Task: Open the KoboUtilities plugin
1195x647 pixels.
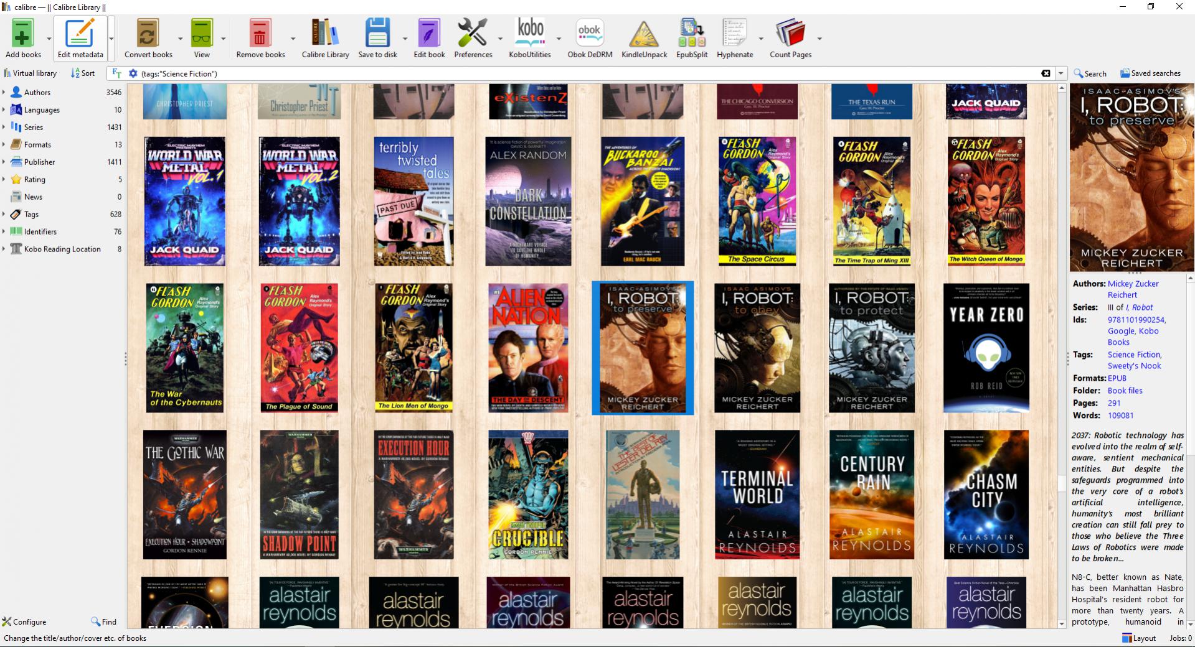Action: 530,34
